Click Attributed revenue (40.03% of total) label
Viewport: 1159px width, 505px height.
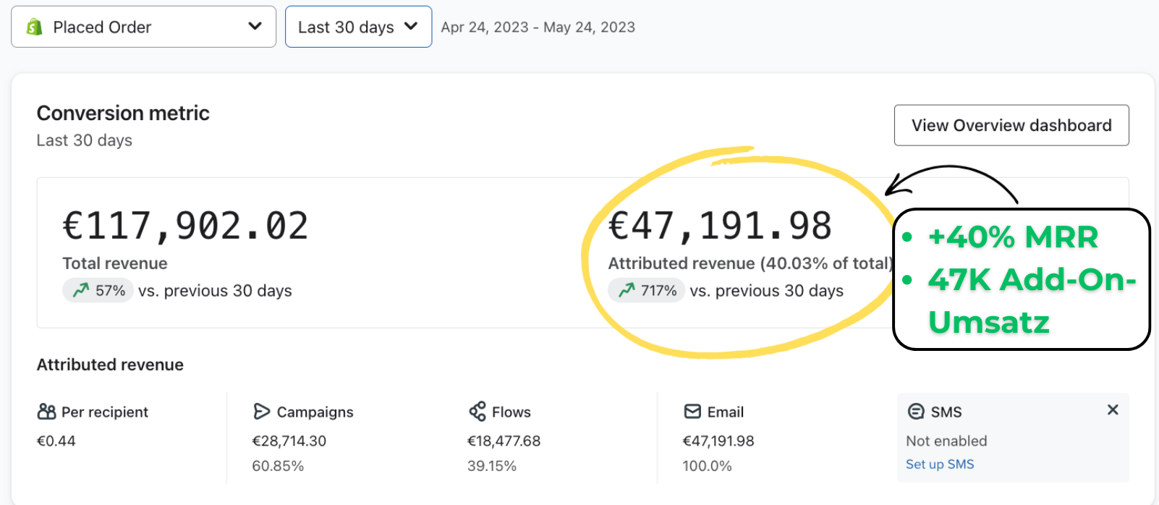tap(750, 263)
